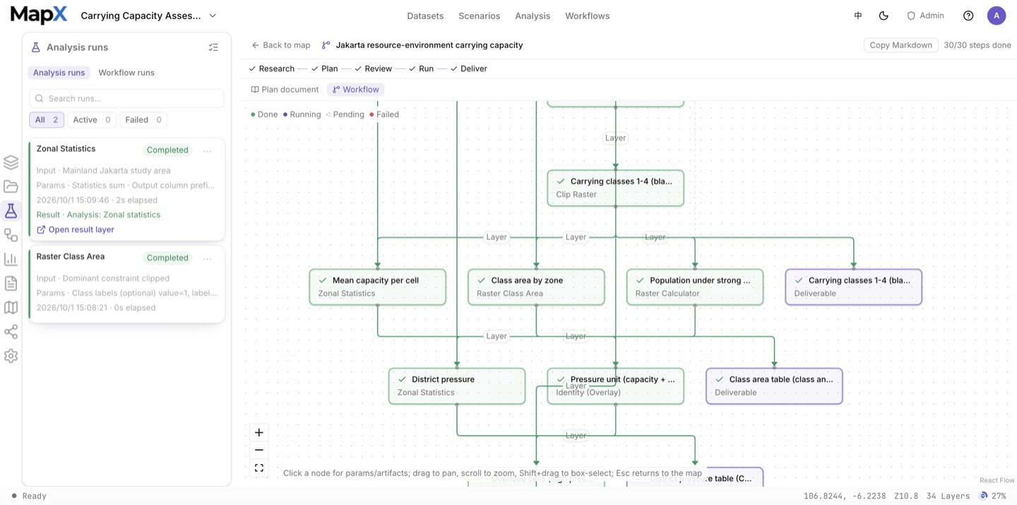Viewport: 1017px width, 505px height.
Task: Switch language with the 中 icon
Action: pos(858,16)
